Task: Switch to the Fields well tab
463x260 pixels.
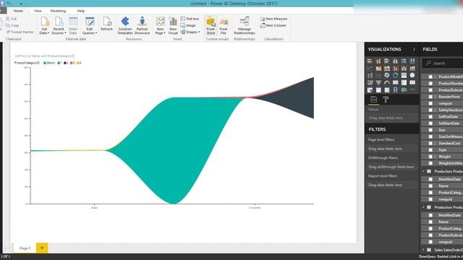Action: [x=373, y=100]
